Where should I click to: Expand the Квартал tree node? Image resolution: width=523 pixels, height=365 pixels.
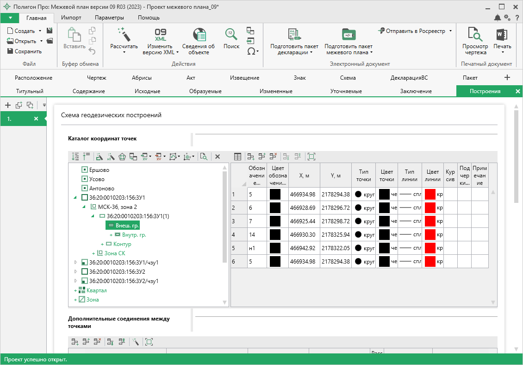(75, 290)
